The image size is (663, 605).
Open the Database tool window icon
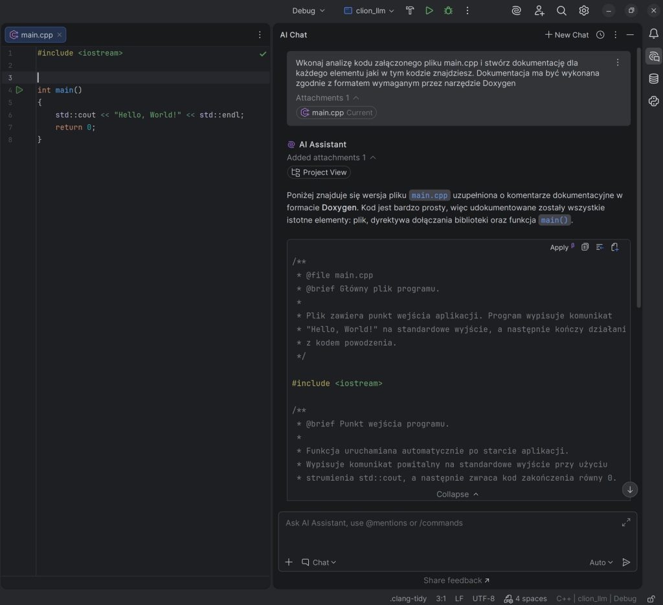click(654, 78)
